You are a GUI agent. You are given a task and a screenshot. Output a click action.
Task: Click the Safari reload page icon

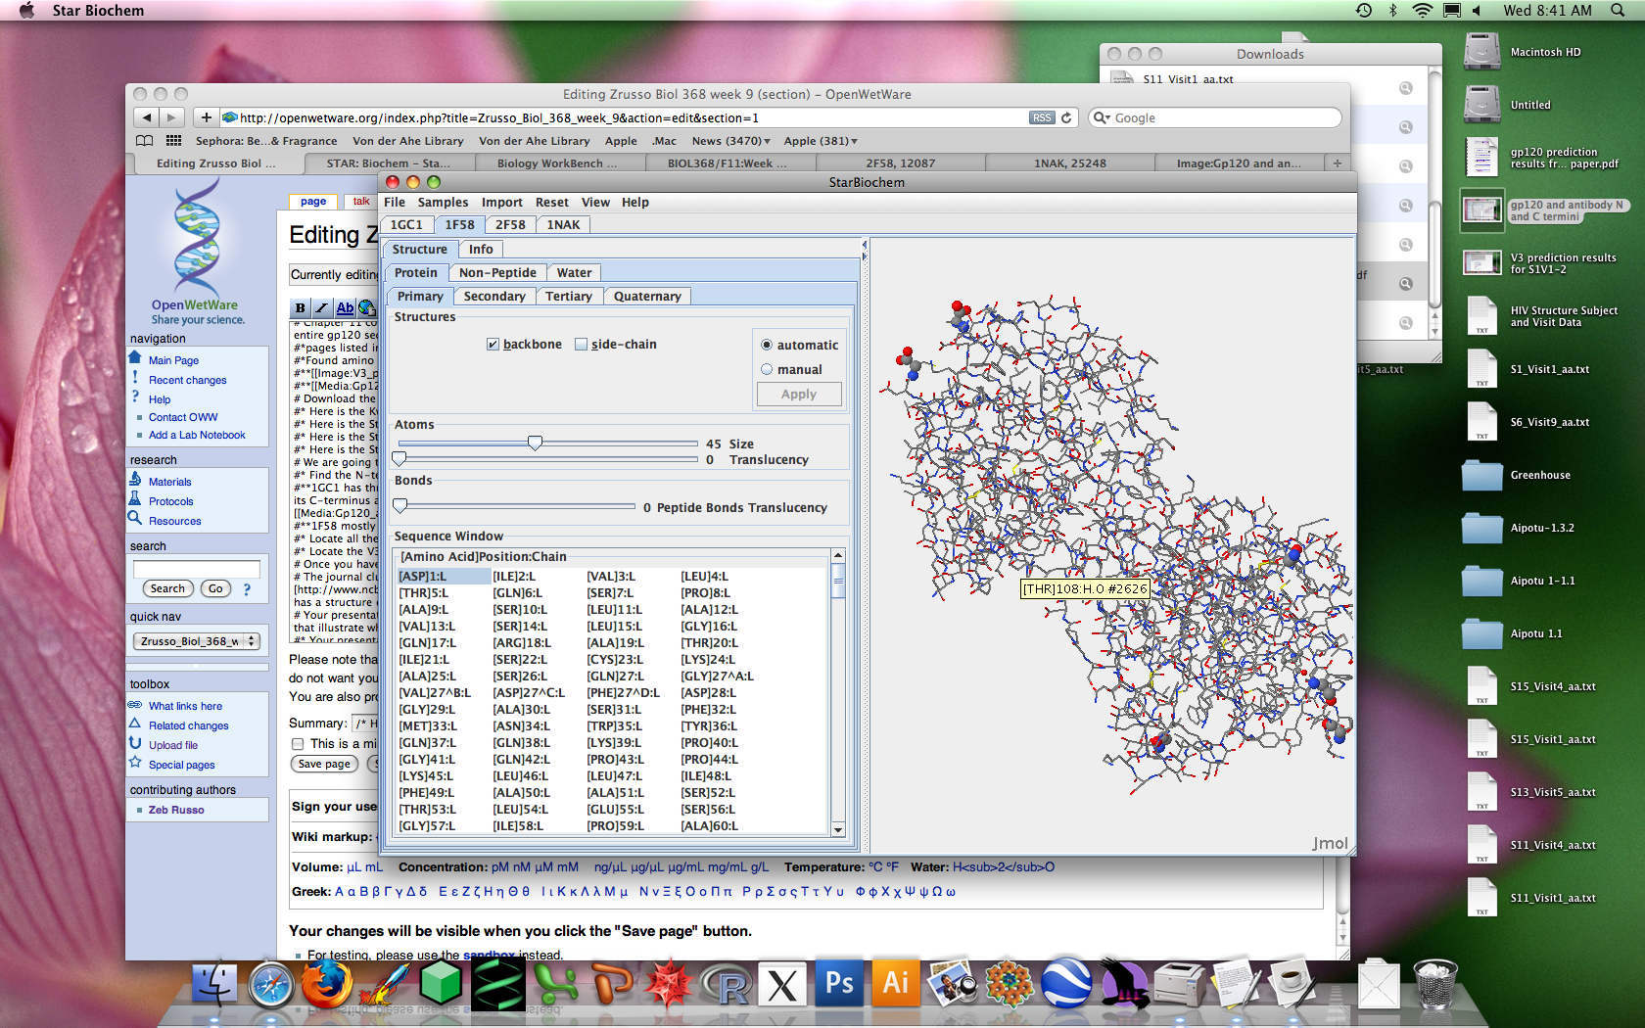pos(1066,117)
